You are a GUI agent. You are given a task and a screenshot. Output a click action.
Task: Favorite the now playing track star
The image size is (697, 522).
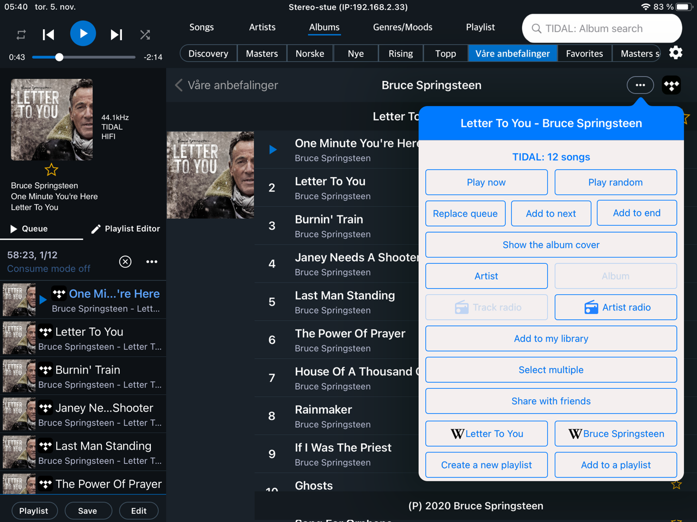[51, 170]
